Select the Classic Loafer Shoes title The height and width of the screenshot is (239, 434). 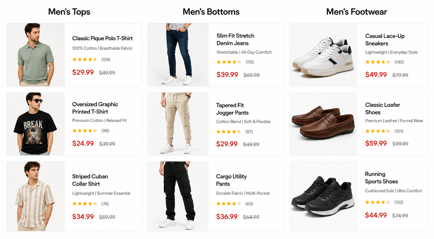coord(382,108)
